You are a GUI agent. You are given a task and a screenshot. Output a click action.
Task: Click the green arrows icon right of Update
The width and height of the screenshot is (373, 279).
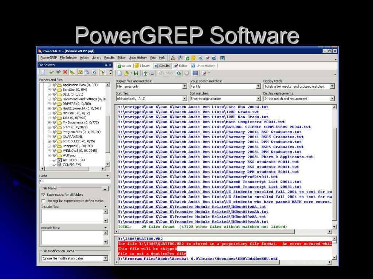tap(178, 73)
